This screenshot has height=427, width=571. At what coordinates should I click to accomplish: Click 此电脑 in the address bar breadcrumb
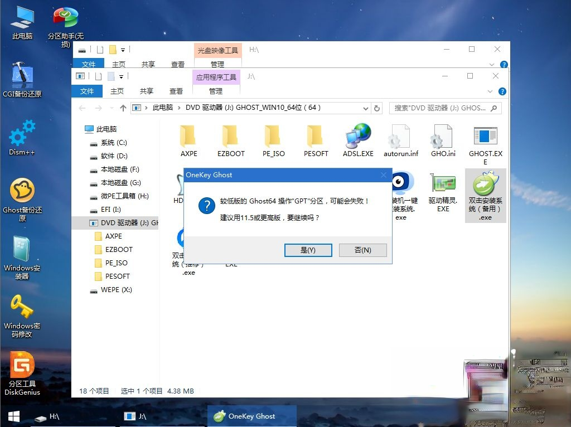pos(163,108)
